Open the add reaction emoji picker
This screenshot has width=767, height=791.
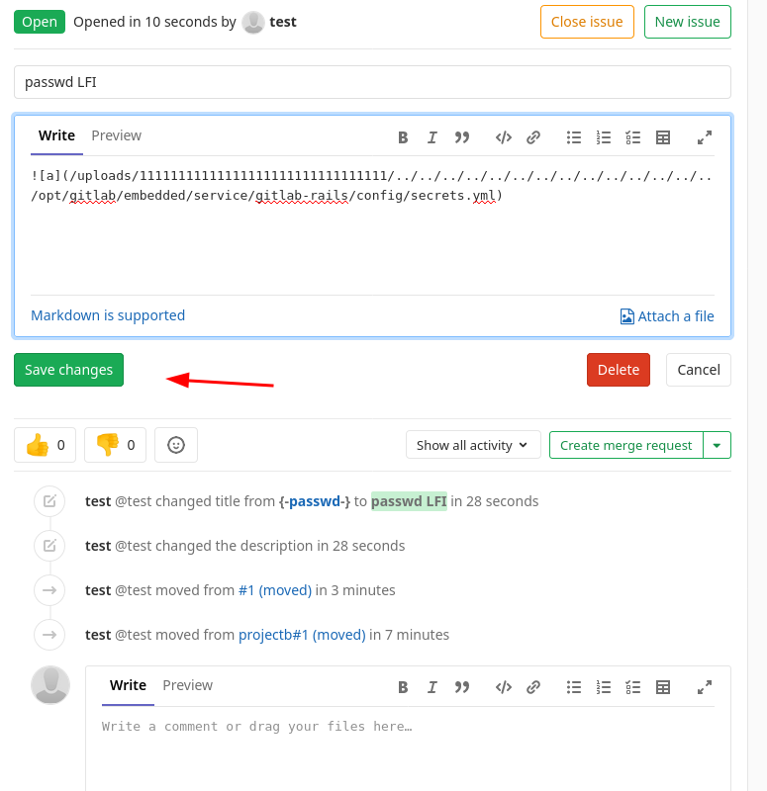point(176,445)
